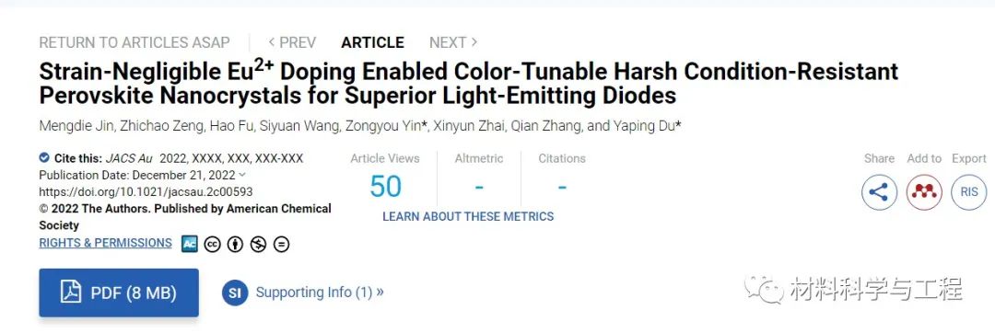Screen dimensions: 995x333
Task: Click the no-derivatives equals sign icon
Action: pyautogui.click(x=281, y=244)
